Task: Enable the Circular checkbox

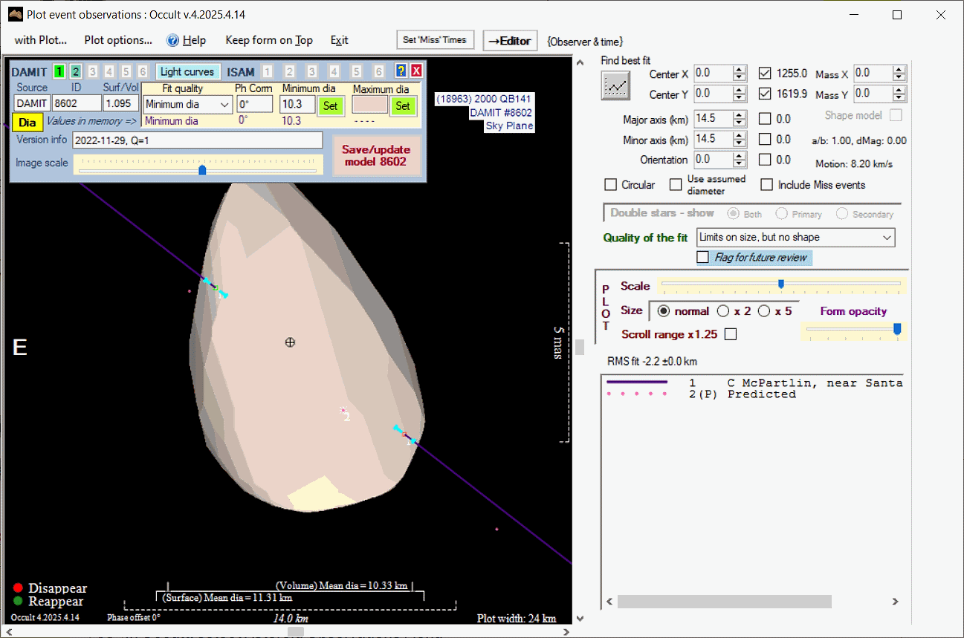Action: coord(611,185)
